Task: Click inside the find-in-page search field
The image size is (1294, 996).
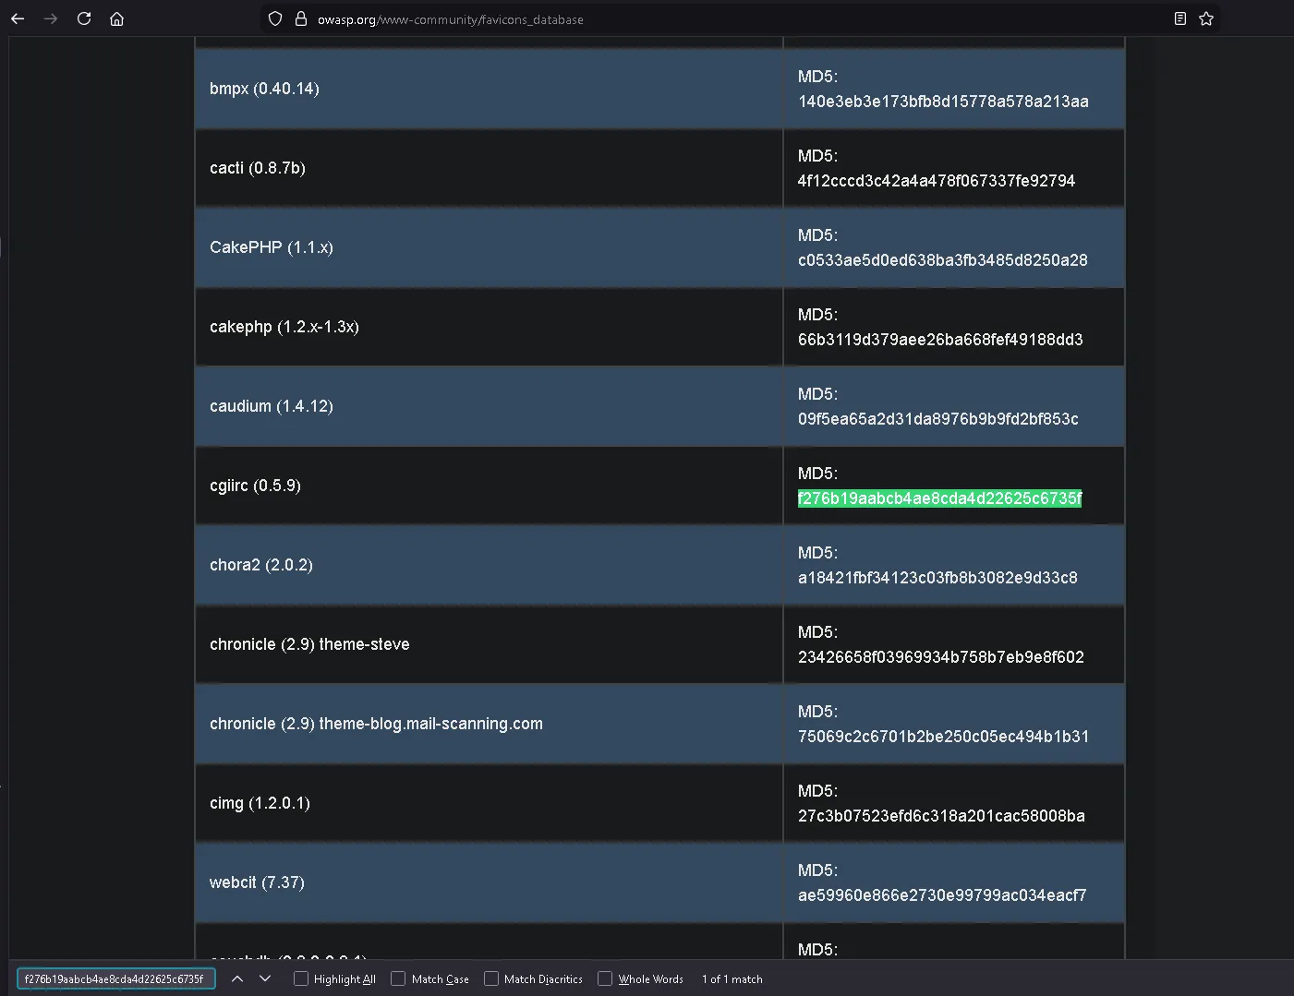Action: (x=115, y=978)
